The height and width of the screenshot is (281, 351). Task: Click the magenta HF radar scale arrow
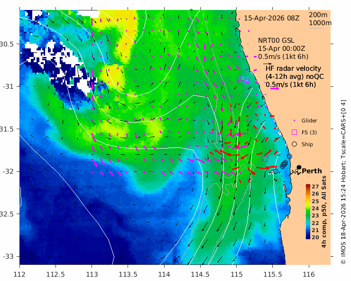point(275,89)
